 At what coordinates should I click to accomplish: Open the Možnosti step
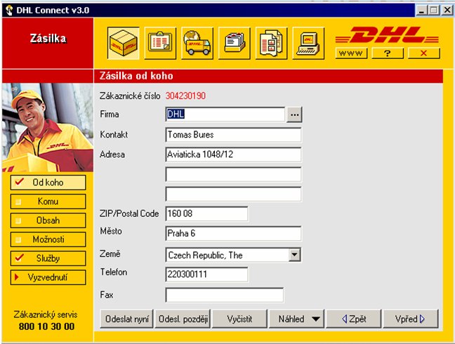click(x=48, y=239)
